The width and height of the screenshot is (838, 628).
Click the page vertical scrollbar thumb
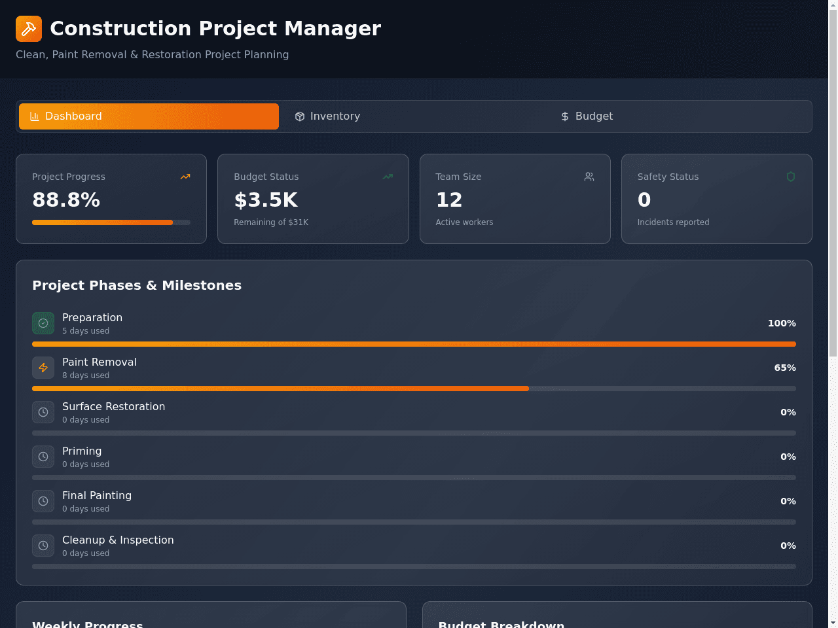click(x=833, y=183)
